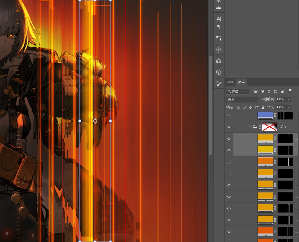The height and width of the screenshot is (242, 299).
Task: Filter layers by type (T) text icon
Action: (x=269, y=91)
